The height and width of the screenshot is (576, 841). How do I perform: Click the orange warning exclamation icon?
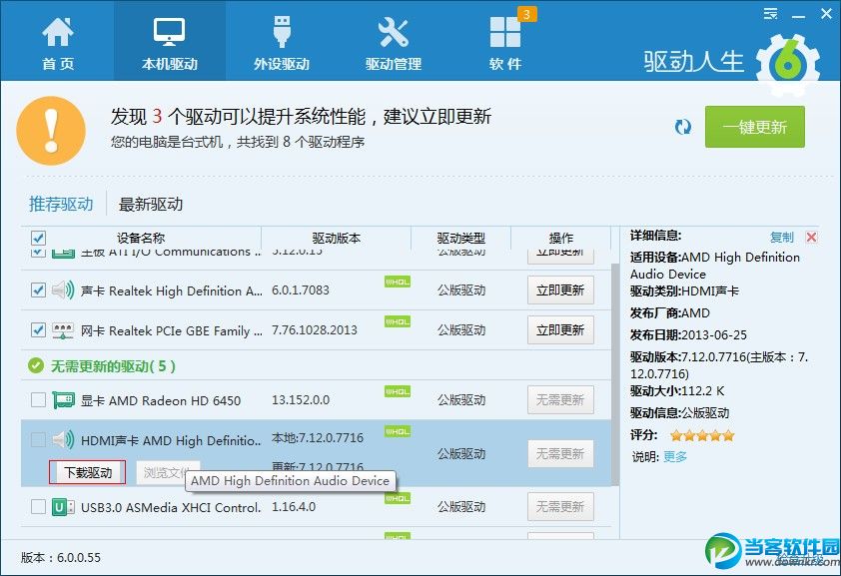coord(51,131)
